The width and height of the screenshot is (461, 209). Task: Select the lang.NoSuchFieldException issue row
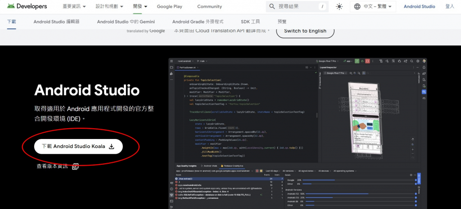[229, 198]
